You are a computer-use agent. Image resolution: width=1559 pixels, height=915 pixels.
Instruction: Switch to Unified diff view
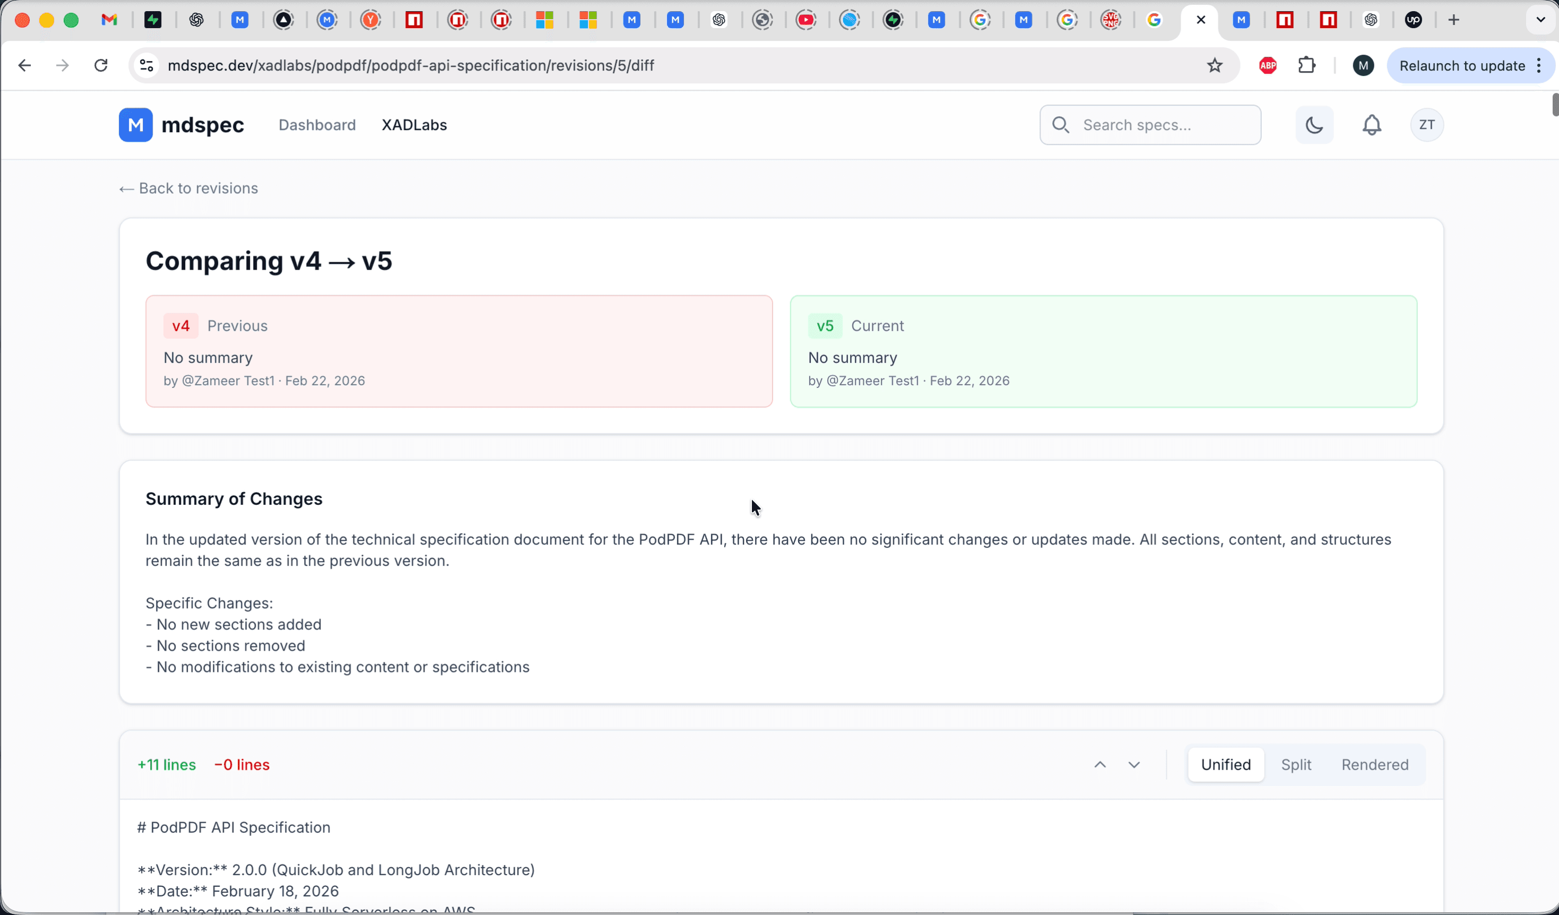[1226, 764]
